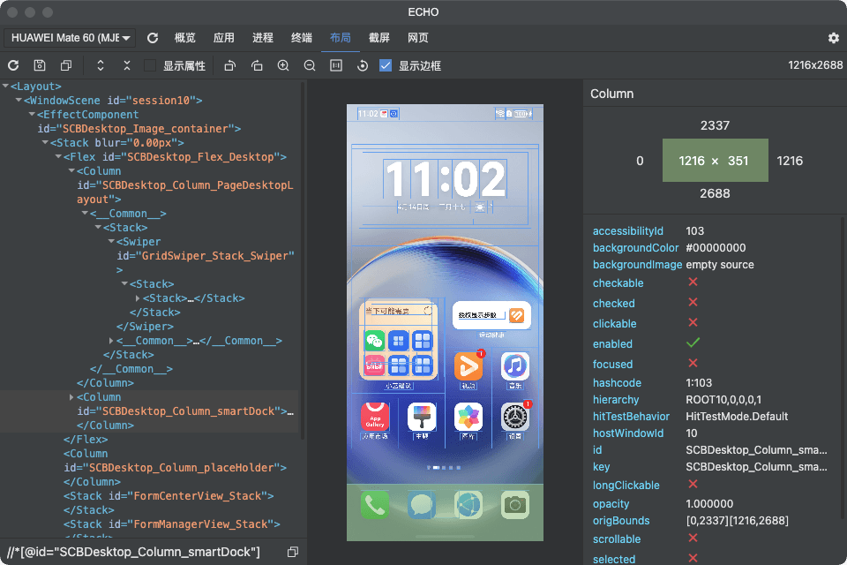Click the expand all nodes icon
The image size is (847, 565).
coord(101,65)
